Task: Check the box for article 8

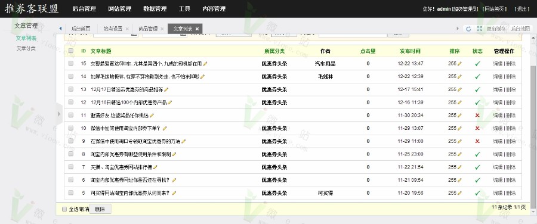Action: (71, 154)
